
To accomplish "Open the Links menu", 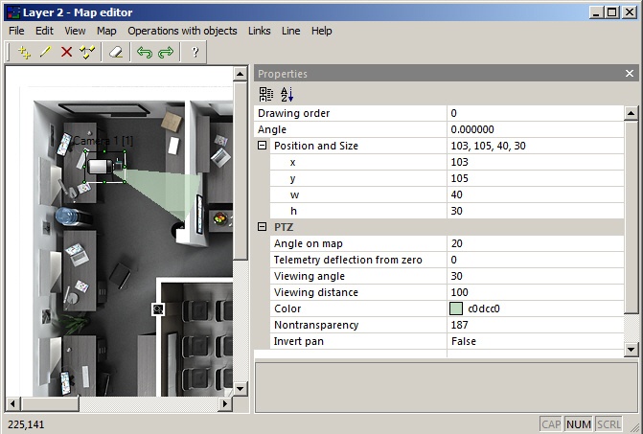I will [x=259, y=31].
